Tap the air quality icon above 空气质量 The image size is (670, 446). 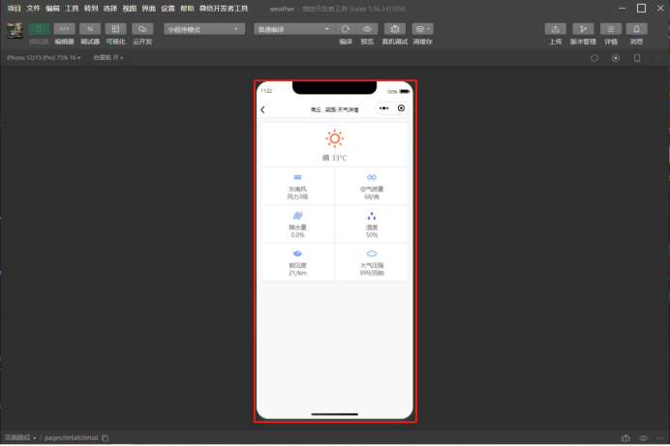(x=372, y=177)
